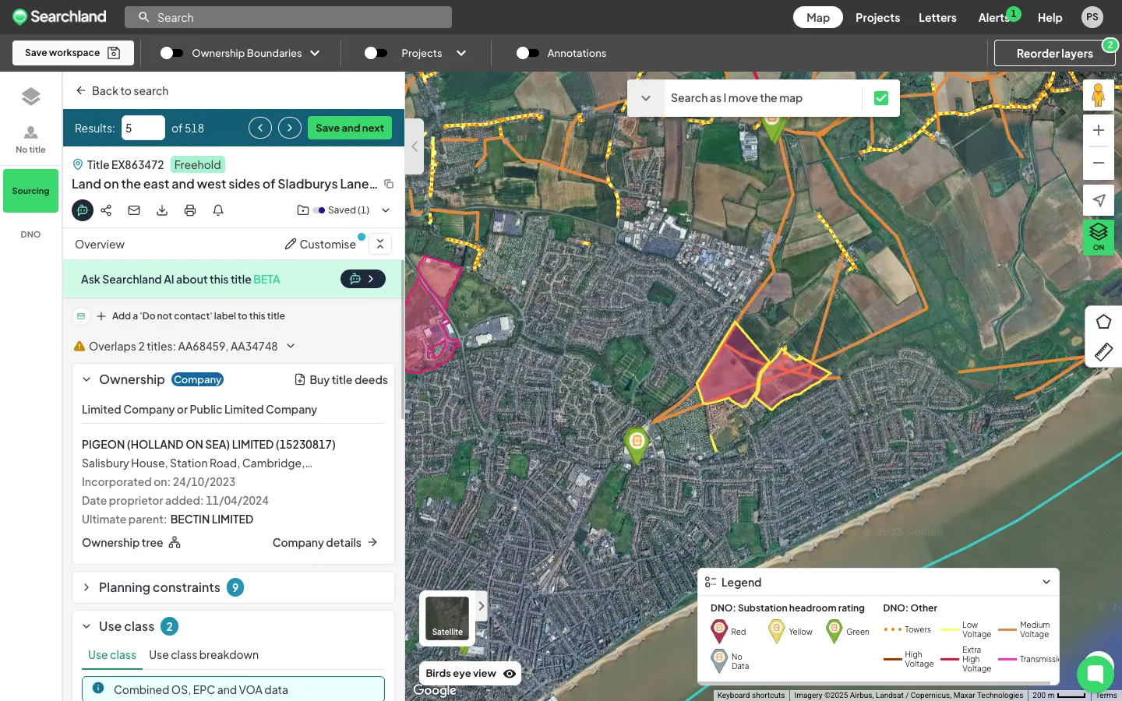The width and height of the screenshot is (1122, 701).
Task: Share this title record
Action: coord(106,210)
